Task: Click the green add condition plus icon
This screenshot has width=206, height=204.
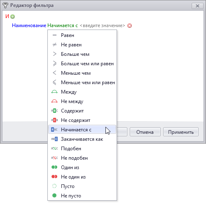Action: [13, 17]
